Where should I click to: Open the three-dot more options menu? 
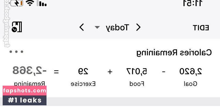pos(16,52)
